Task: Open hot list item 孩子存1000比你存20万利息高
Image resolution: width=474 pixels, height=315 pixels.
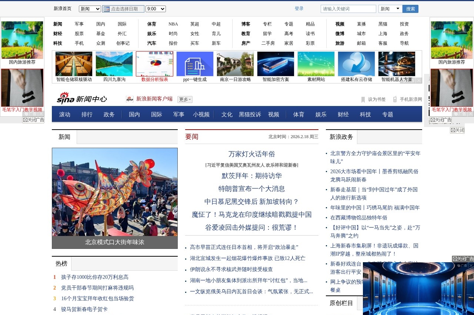Action: click(95, 277)
